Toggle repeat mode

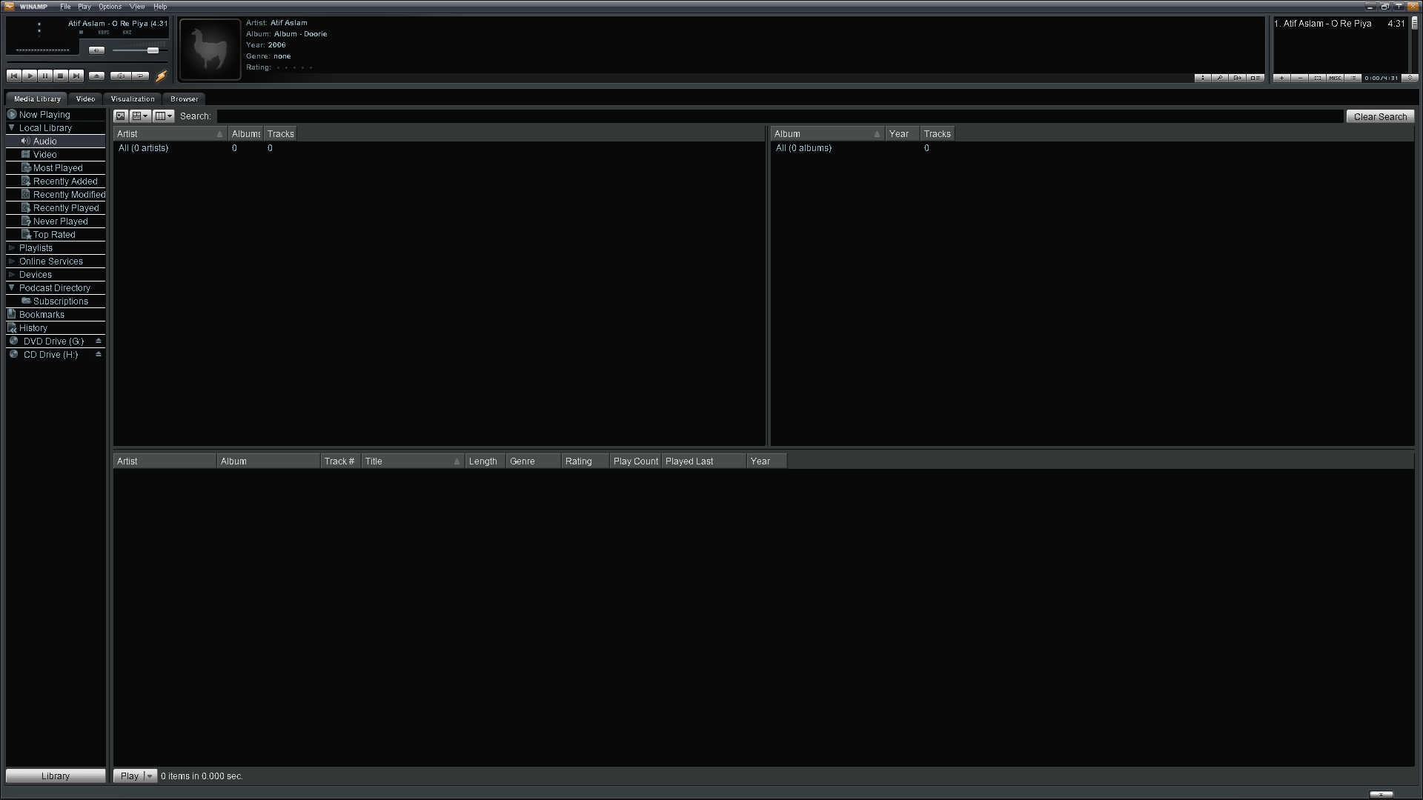coord(141,76)
